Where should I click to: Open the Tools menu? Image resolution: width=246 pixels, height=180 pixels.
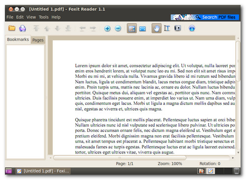(44, 17)
